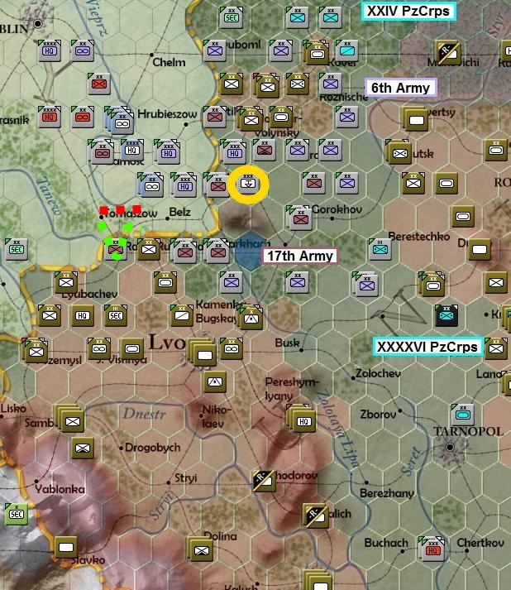Click the Soviet HQ counter below Lyubachev
The width and height of the screenshot is (511, 590).
pos(83,315)
